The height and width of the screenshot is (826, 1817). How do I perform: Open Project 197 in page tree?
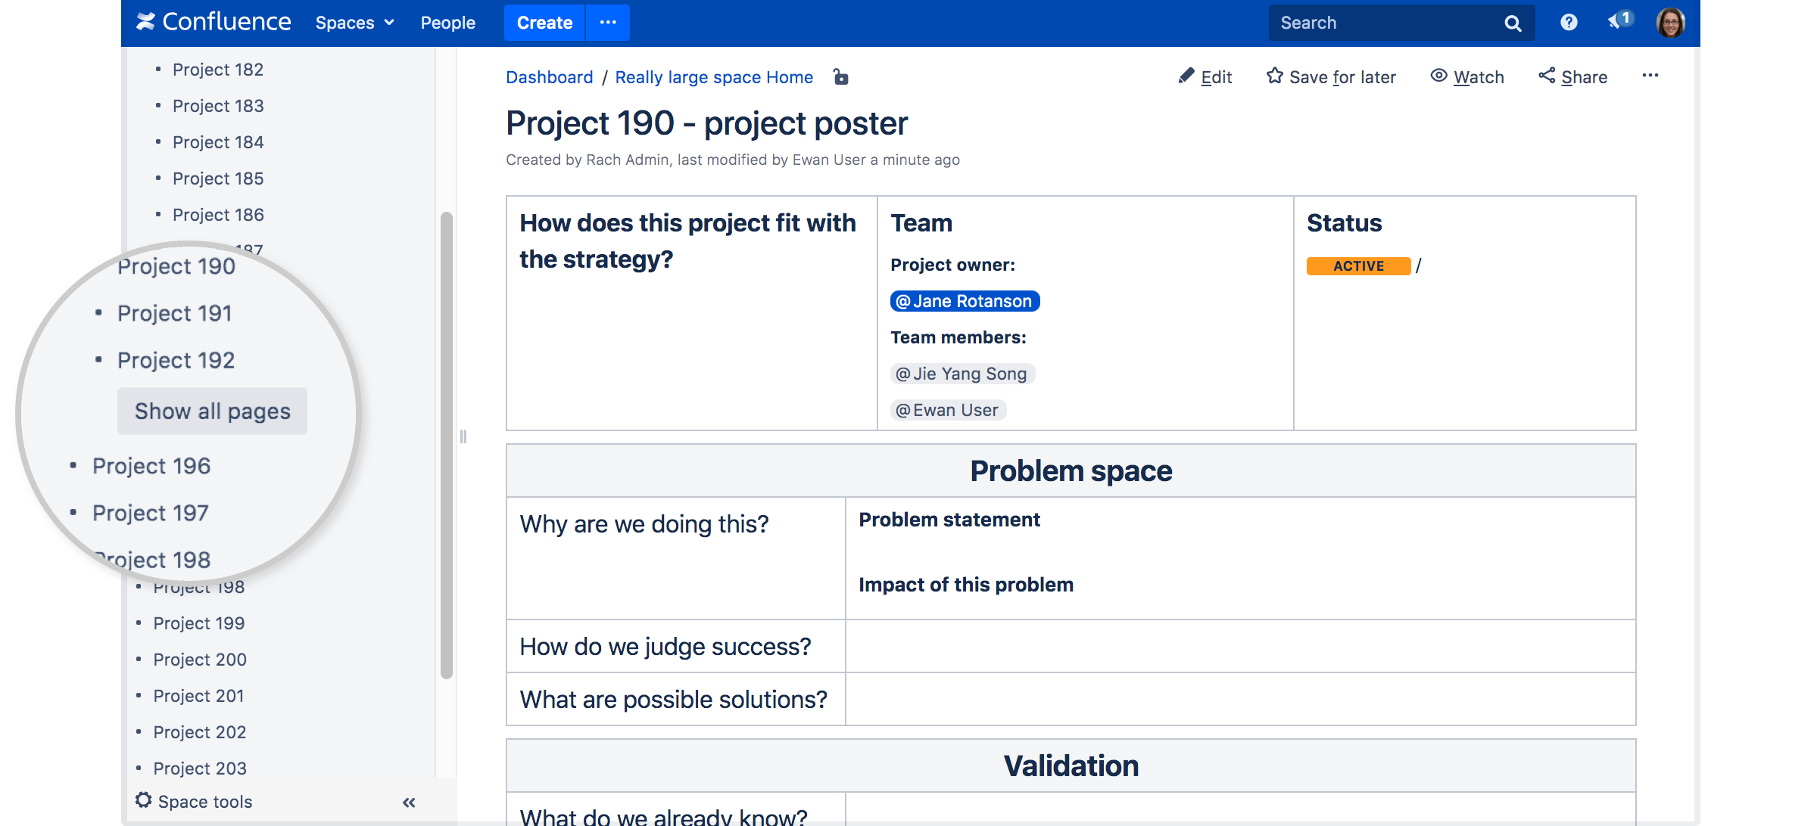151,513
